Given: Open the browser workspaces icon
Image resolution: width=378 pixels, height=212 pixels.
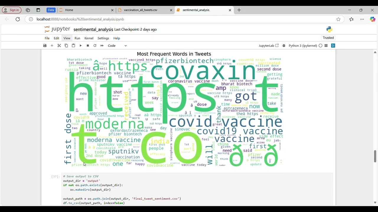Looking at the screenshot, I should pos(28,10).
